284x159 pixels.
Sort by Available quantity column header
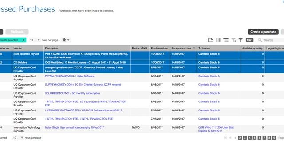pos(252,48)
